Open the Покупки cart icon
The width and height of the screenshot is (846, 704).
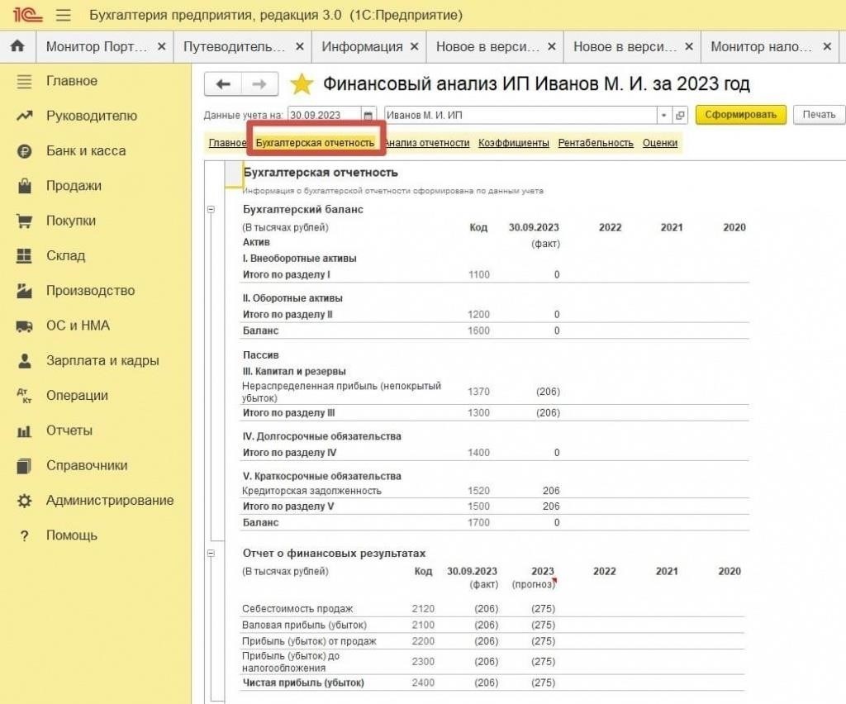tap(24, 221)
